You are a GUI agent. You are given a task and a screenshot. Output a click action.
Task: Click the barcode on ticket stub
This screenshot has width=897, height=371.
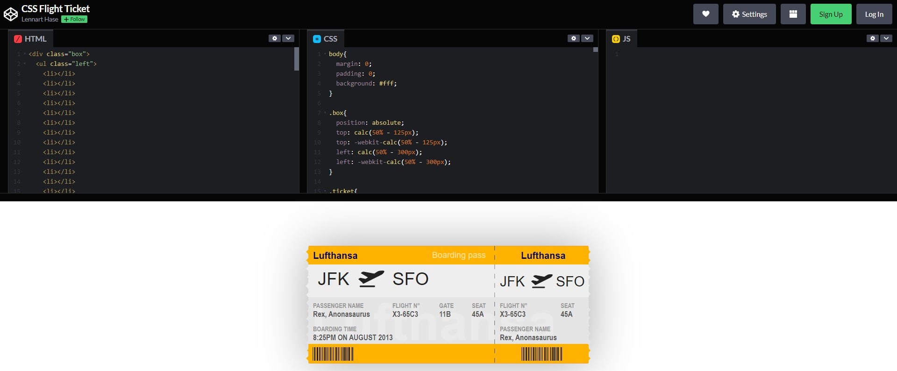tap(541, 354)
